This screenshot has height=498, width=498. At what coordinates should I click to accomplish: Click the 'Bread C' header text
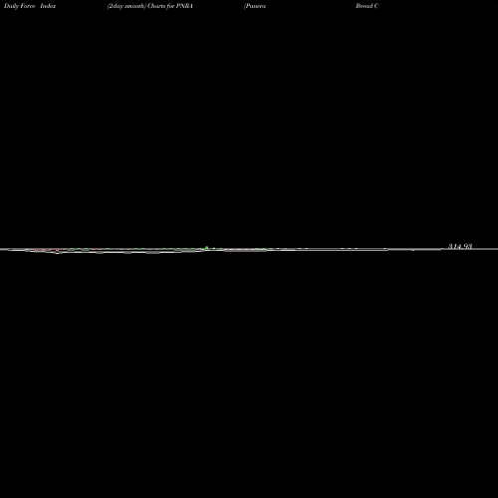click(367, 6)
